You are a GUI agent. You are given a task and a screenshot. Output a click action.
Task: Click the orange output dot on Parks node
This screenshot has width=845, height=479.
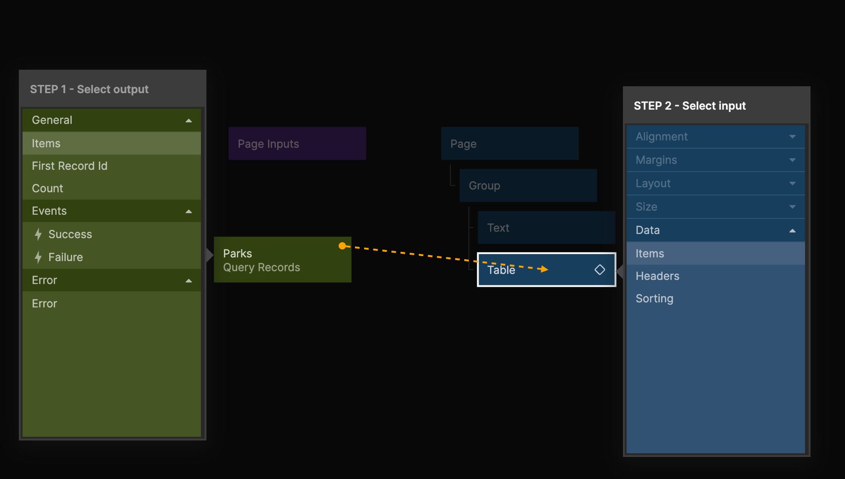tap(342, 246)
